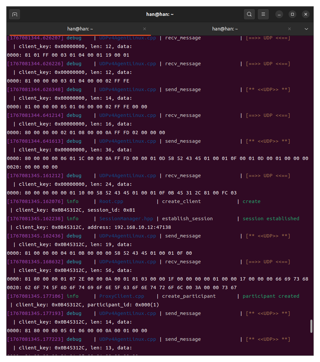
Task: Click timestamp 1767081345.177223
Action: point(35,339)
